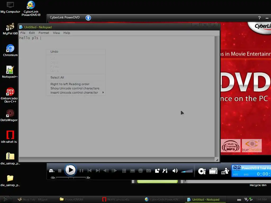
Task: Click the PowerDVD help question mark
Action: coord(259,18)
